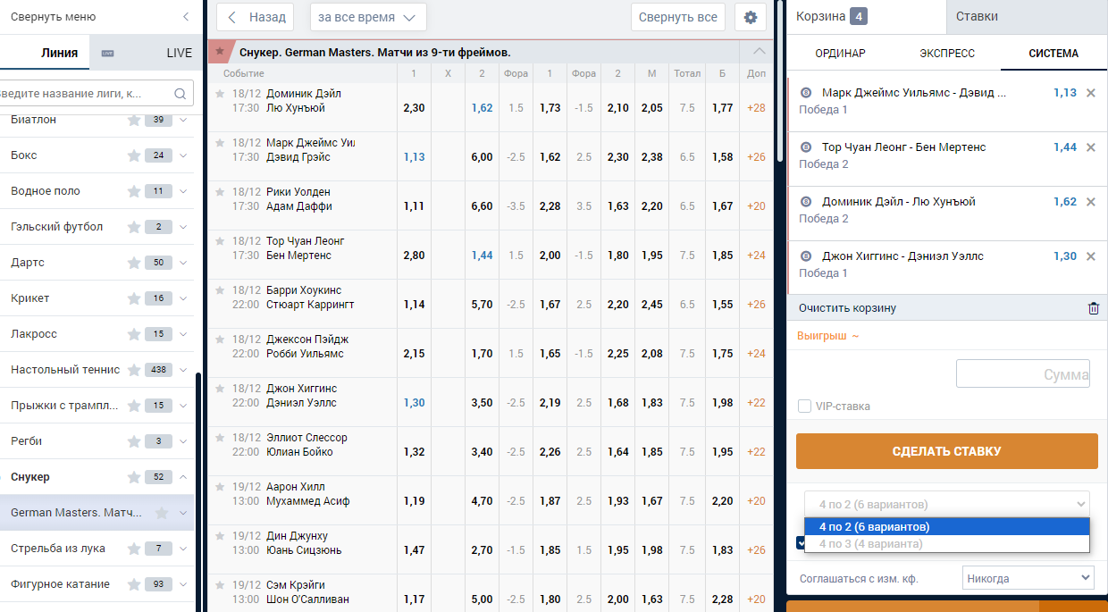Open settings gear icon
The width and height of the screenshot is (1108, 612).
coord(751,17)
